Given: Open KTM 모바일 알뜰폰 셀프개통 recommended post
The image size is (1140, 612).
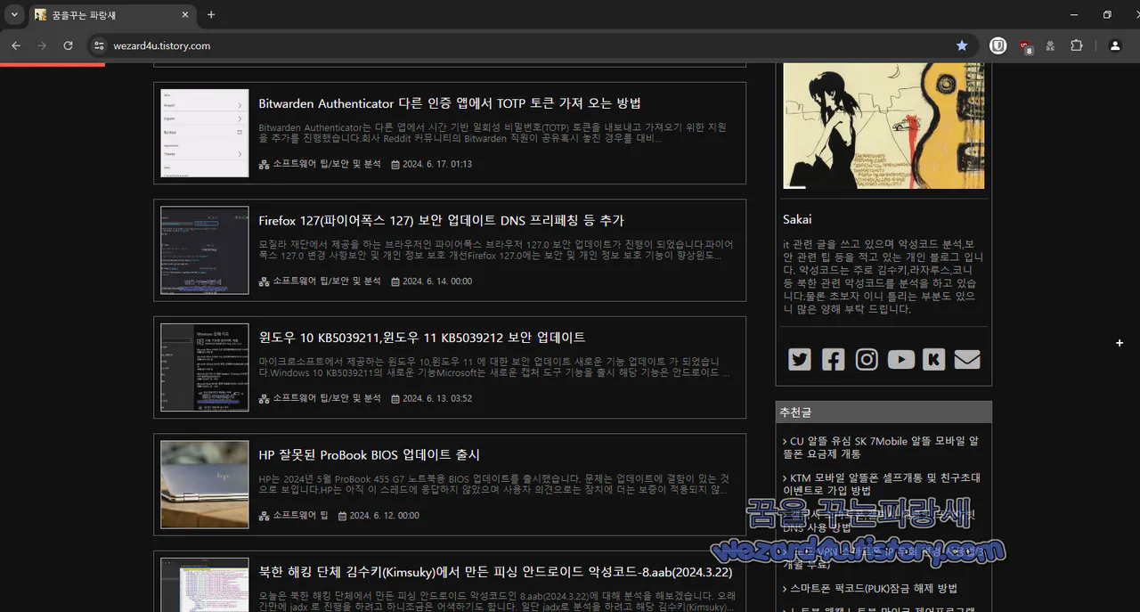Looking at the screenshot, I should [x=881, y=484].
